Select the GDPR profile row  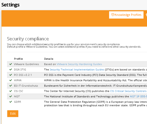77,104
